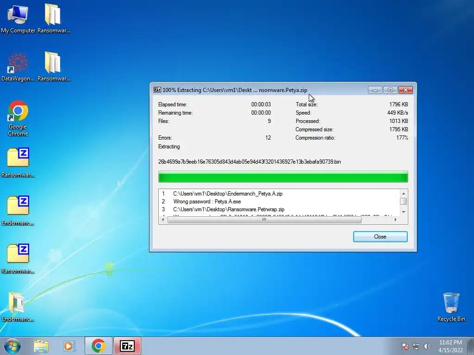Screen dimensions: 474x355
Task: Click the green extraction progress bar
Action: 283,177
